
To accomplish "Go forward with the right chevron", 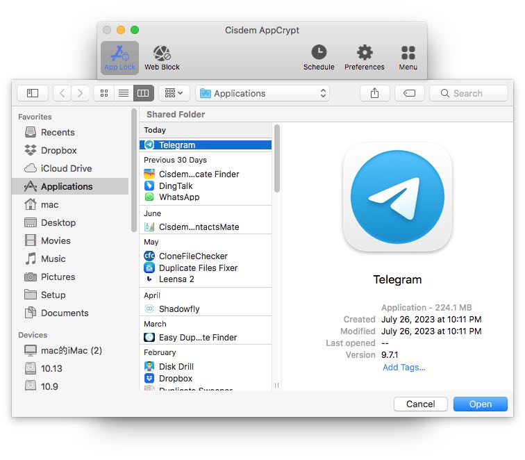I will (x=80, y=93).
